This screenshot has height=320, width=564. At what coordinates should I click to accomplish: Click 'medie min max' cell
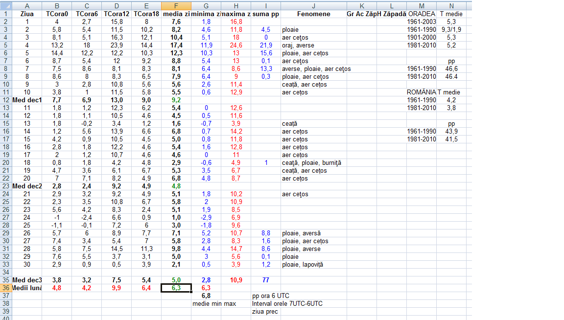click(214, 304)
